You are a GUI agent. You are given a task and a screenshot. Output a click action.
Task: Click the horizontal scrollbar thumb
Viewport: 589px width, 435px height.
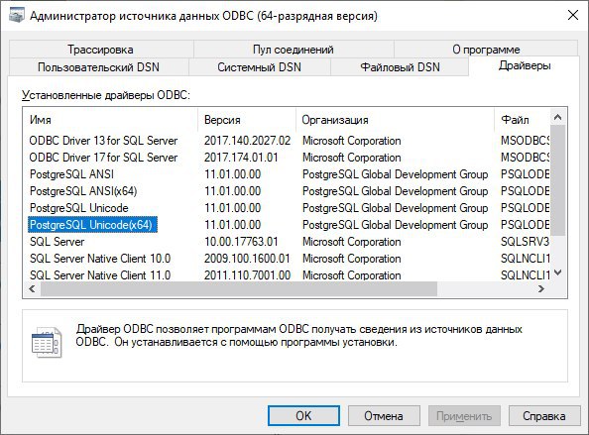[x=239, y=289]
